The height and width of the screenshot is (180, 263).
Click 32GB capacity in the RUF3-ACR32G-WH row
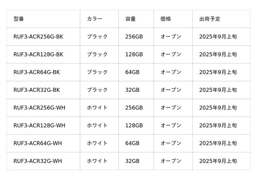132,161
